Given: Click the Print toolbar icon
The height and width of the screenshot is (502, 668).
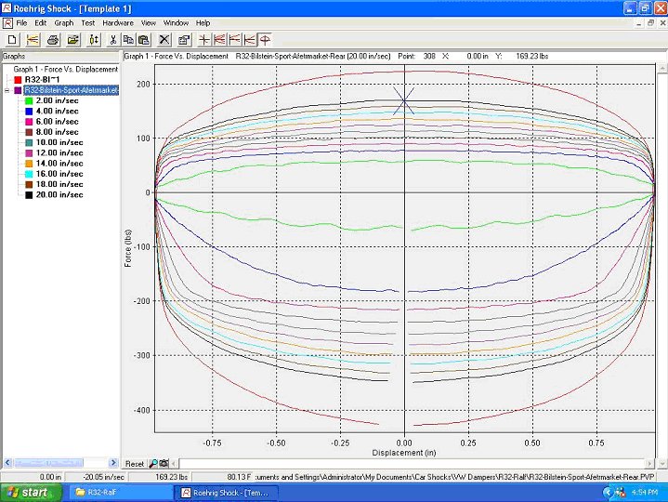Looking at the screenshot, I should (53, 40).
